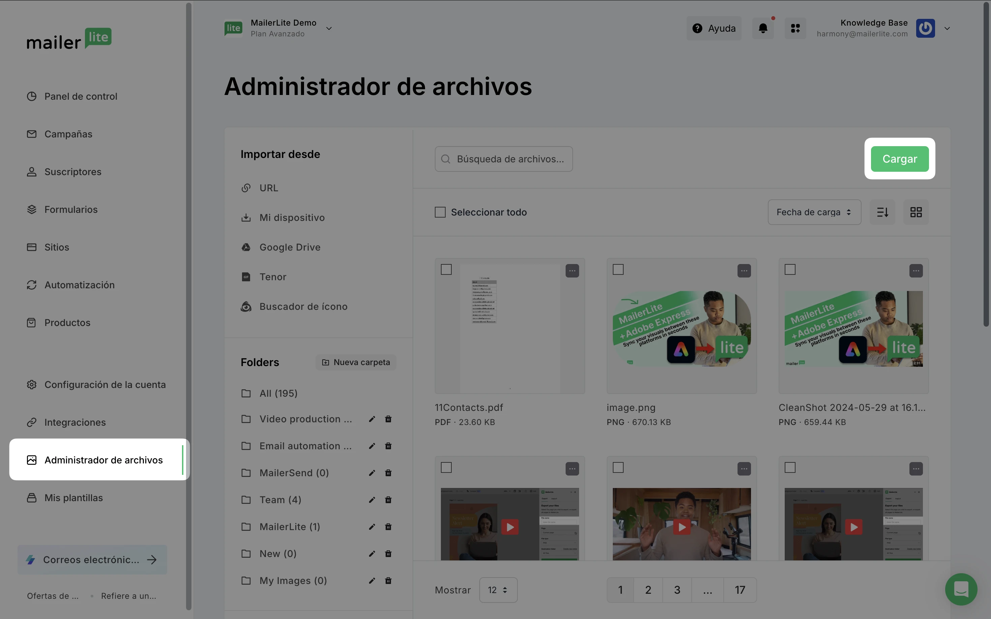Open options menu for 11Contacts.pdf

click(572, 271)
